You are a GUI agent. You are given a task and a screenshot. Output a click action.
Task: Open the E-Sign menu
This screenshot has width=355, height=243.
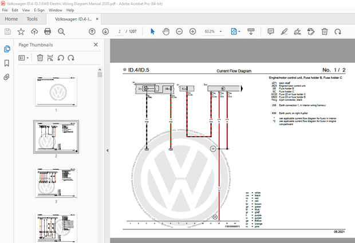[x=39, y=10]
